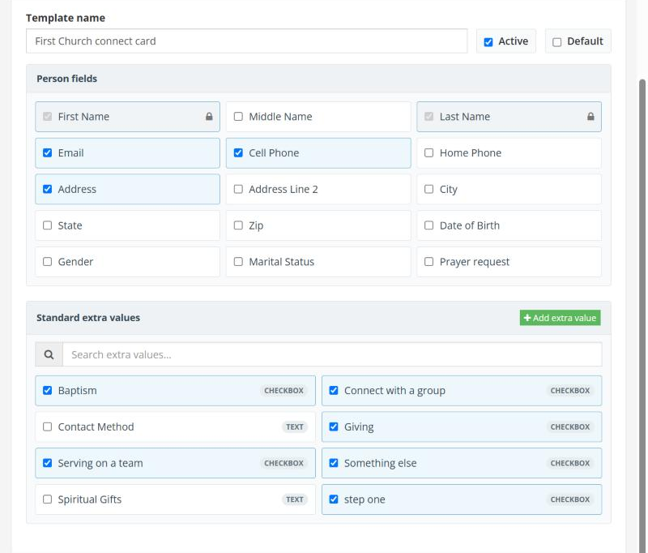648x553 pixels.
Task: Uncheck the Baptism extra value
Action: tap(48, 391)
